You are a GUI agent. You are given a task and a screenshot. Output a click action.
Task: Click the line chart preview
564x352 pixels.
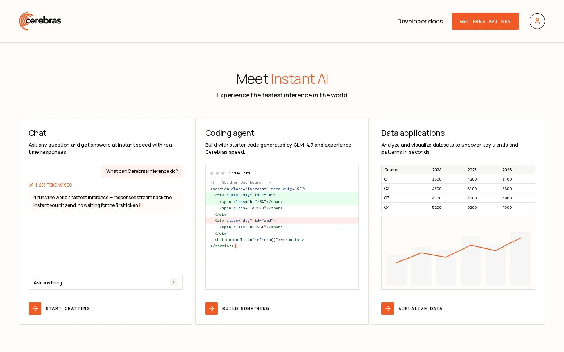pos(458,253)
